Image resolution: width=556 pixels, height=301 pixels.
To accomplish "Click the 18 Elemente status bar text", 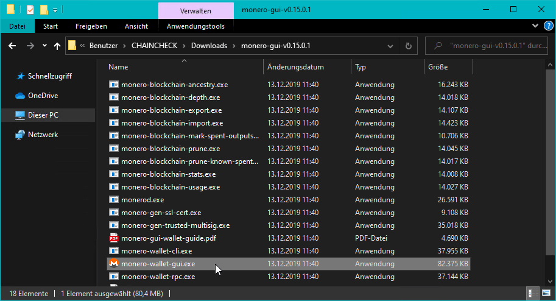I will pos(29,294).
